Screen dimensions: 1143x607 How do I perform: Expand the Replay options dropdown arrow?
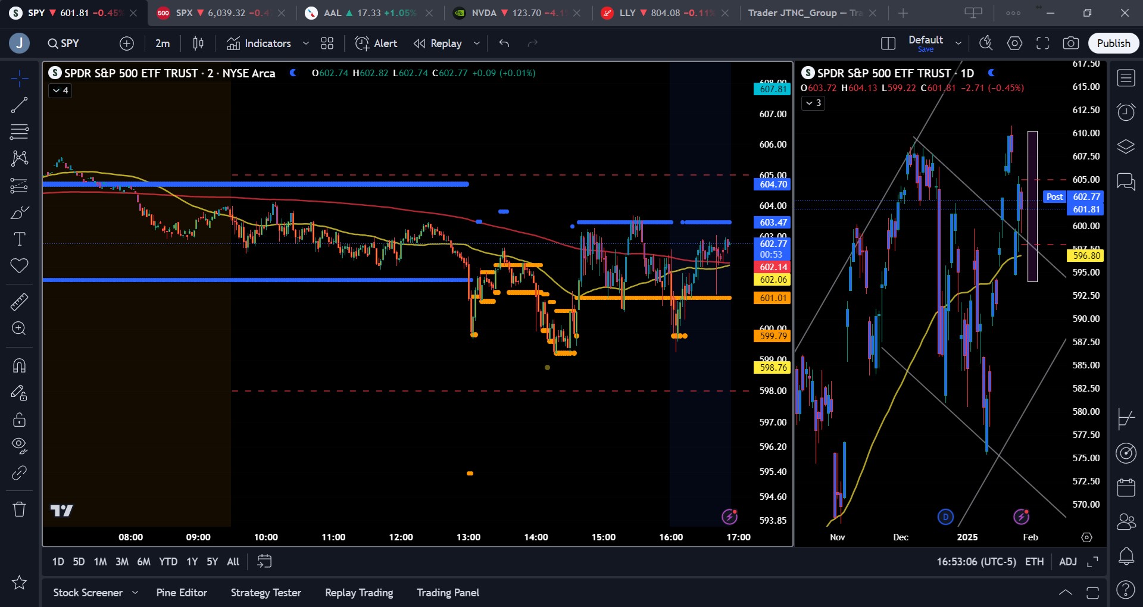[477, 43]
